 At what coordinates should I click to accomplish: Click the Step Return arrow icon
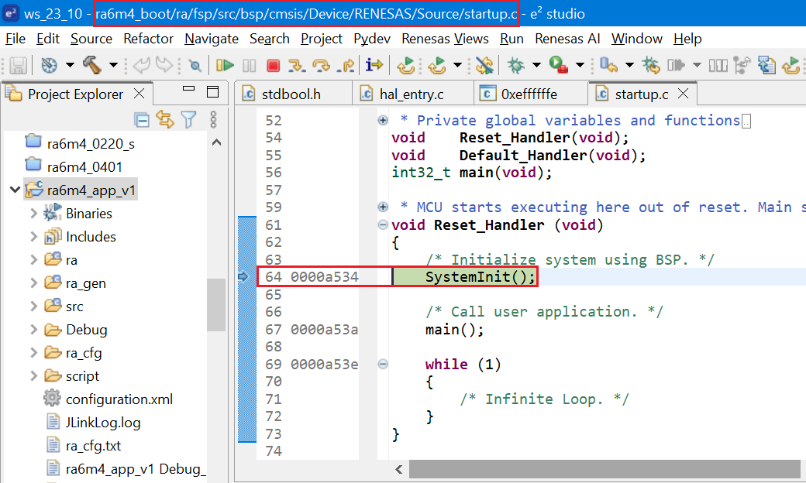346,65
